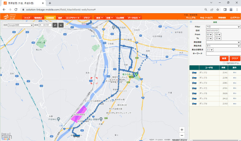The height and width of the screenshot is (141, 241).
Task: Click the browser address bar URL
Action: [61, 9]
